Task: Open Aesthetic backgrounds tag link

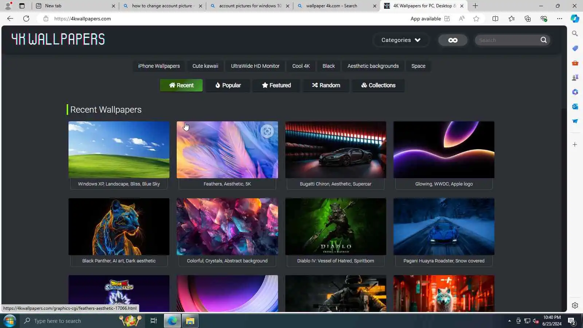Action: [x=373, y=66]
